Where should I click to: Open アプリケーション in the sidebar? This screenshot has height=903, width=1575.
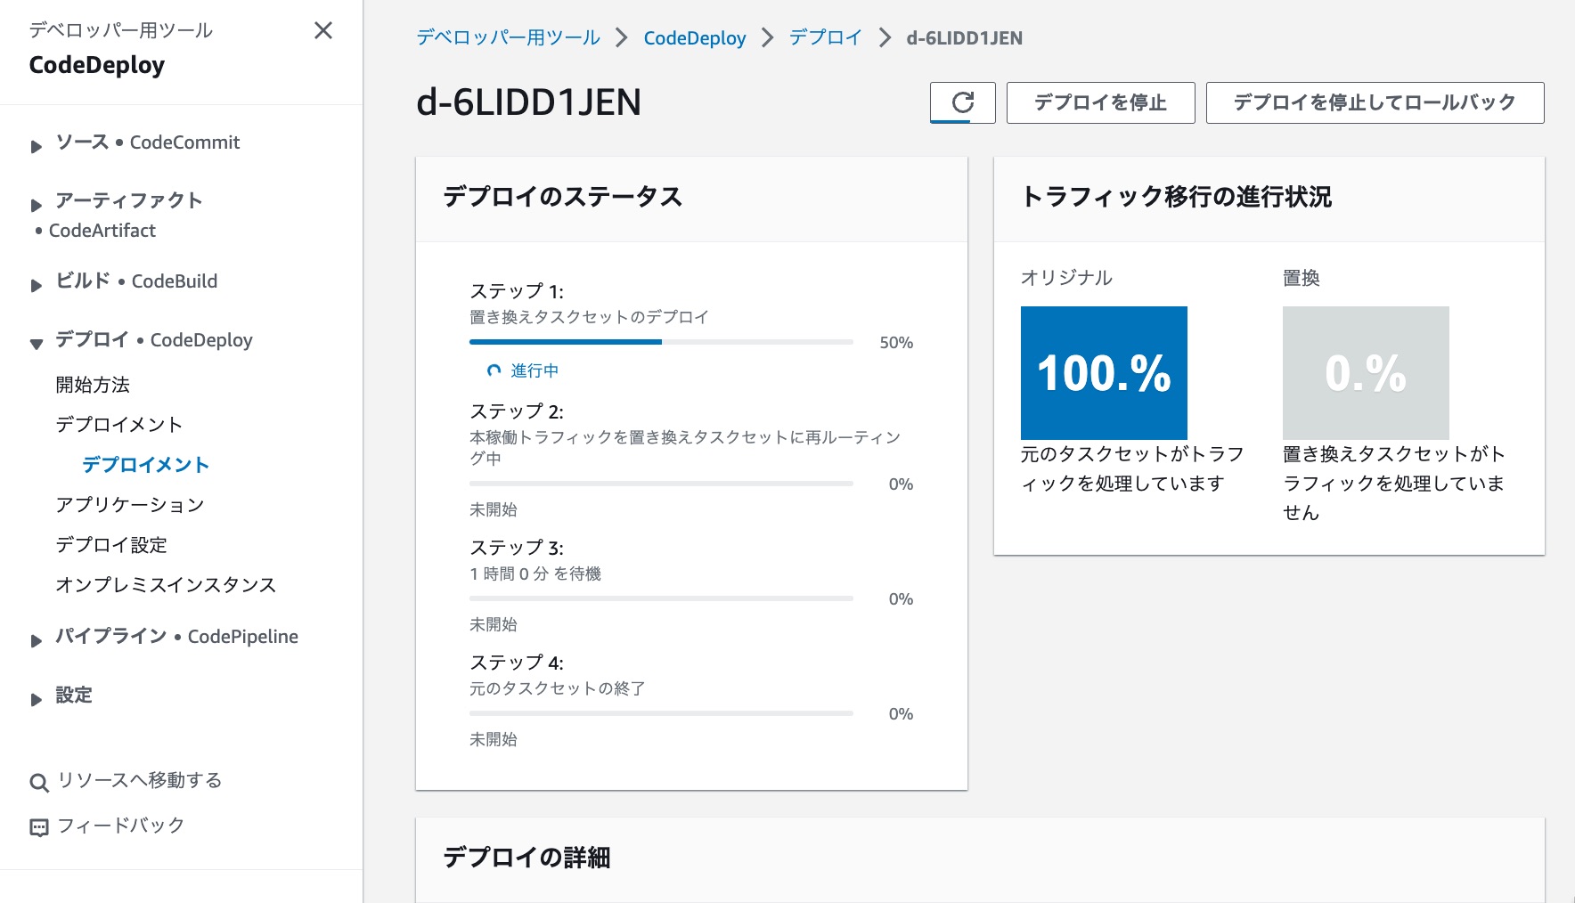[130, 505]
